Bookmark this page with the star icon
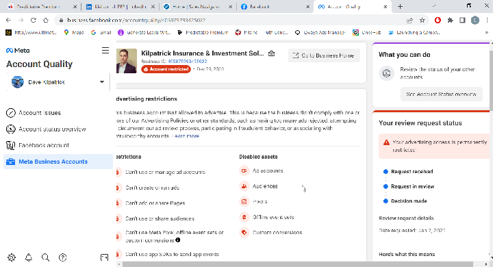The width and height of the screenshot is (493, 267). 422,20
